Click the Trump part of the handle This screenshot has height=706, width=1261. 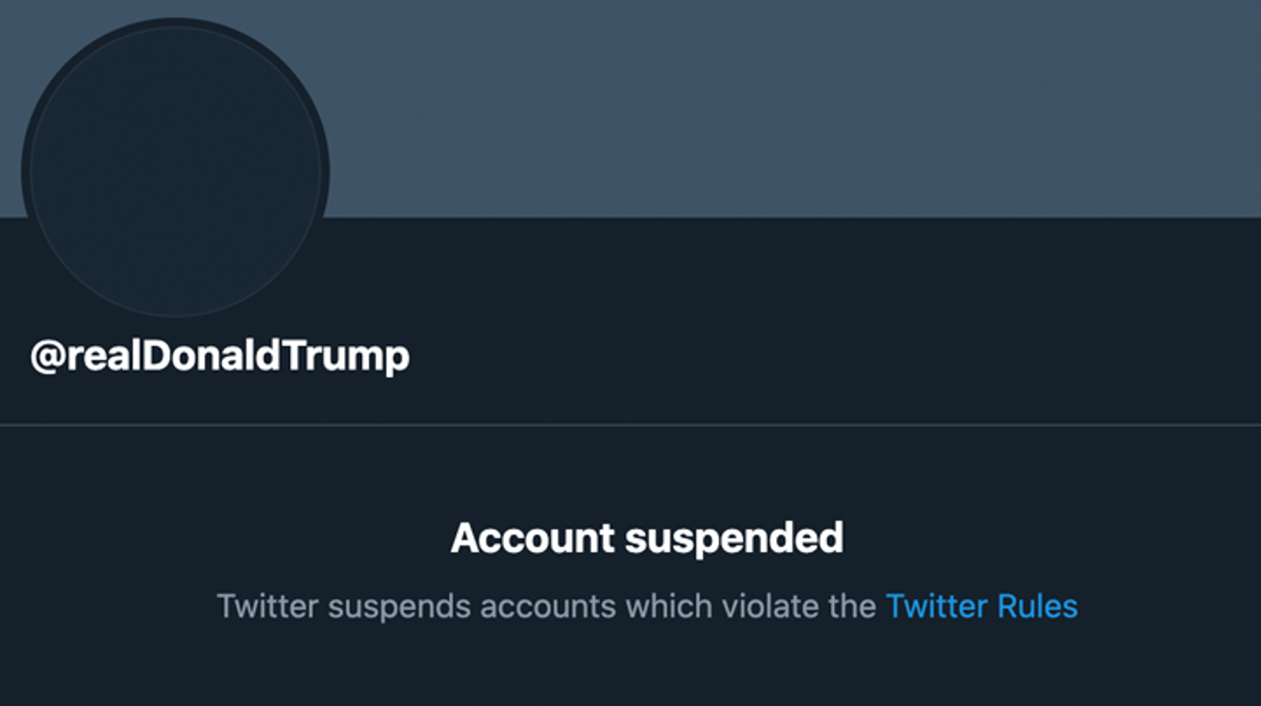click(345, 357)
